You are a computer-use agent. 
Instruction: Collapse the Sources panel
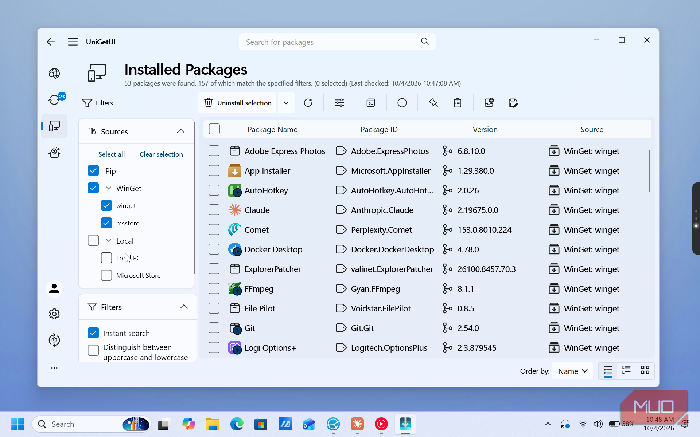pyautogui.click(x=180, y=131)
